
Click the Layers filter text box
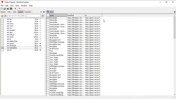(x=33, y=16)
